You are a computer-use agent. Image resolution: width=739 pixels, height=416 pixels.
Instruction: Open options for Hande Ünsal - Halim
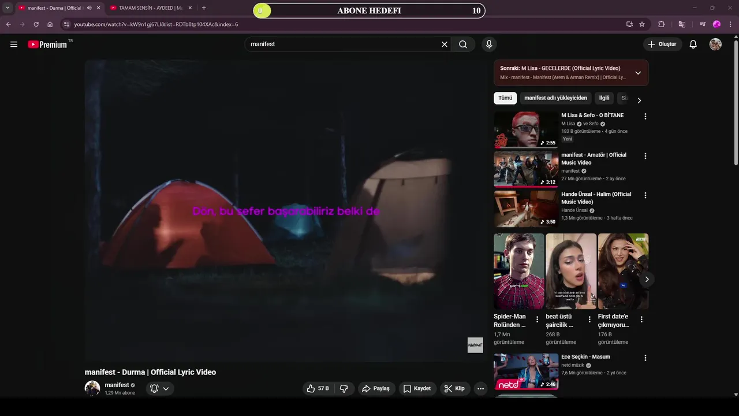coord(645,195)
